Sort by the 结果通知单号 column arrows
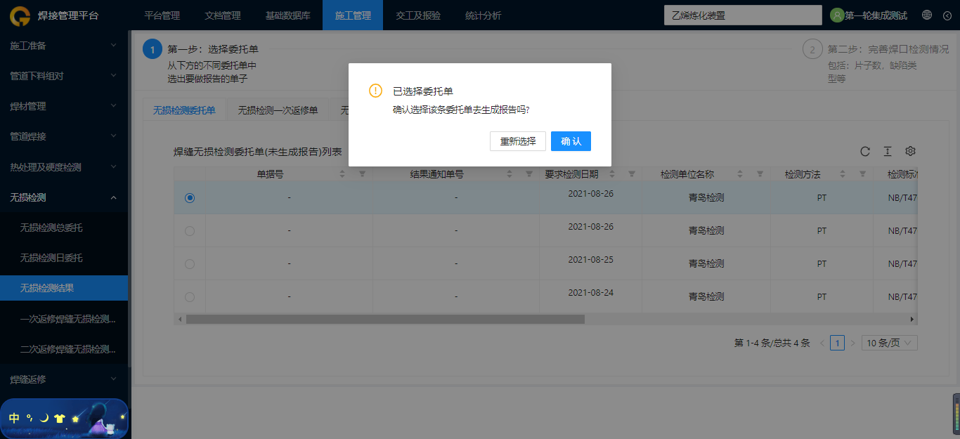Viewport: 960px width, 439px height. point(510,173)
